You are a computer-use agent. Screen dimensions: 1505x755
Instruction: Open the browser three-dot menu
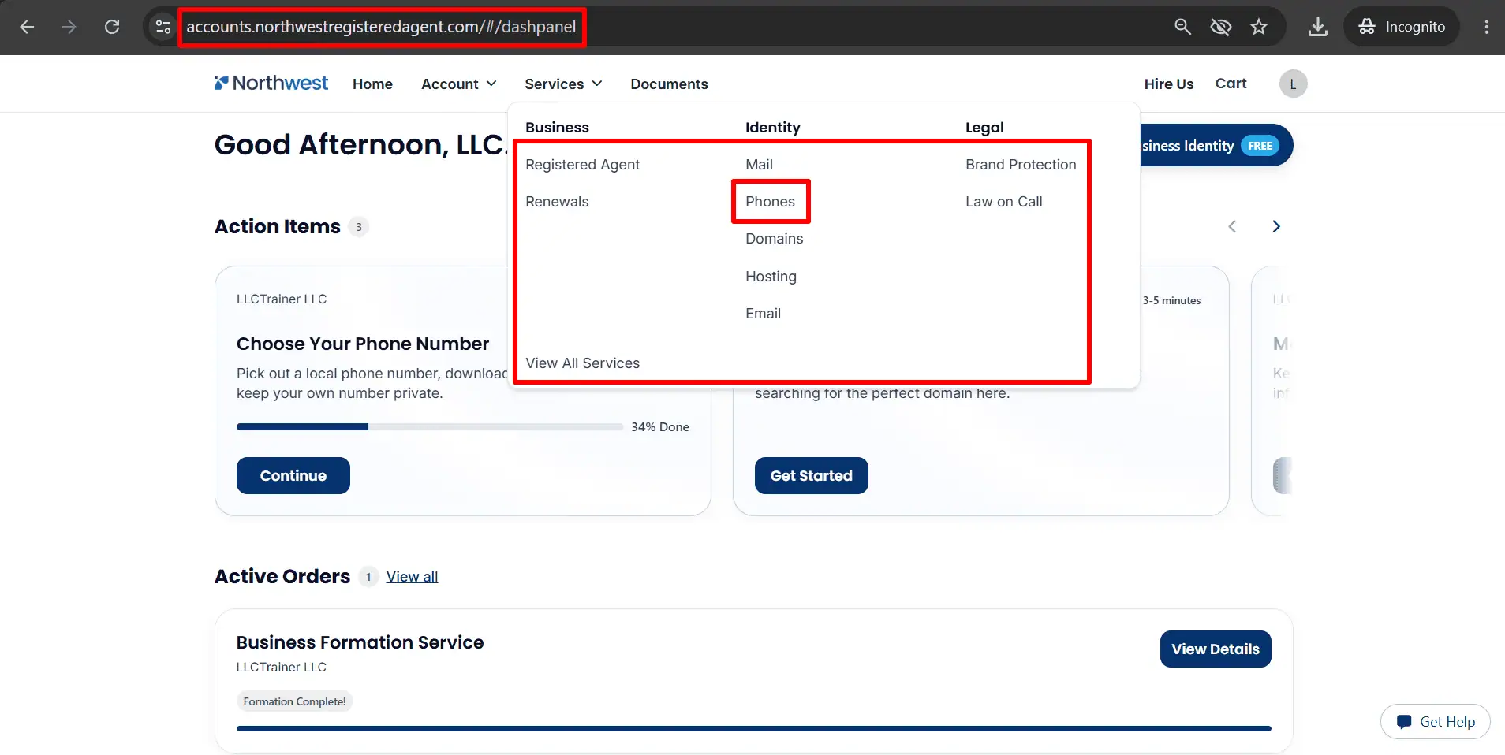pyautogui.click(x=1487, y=27)
